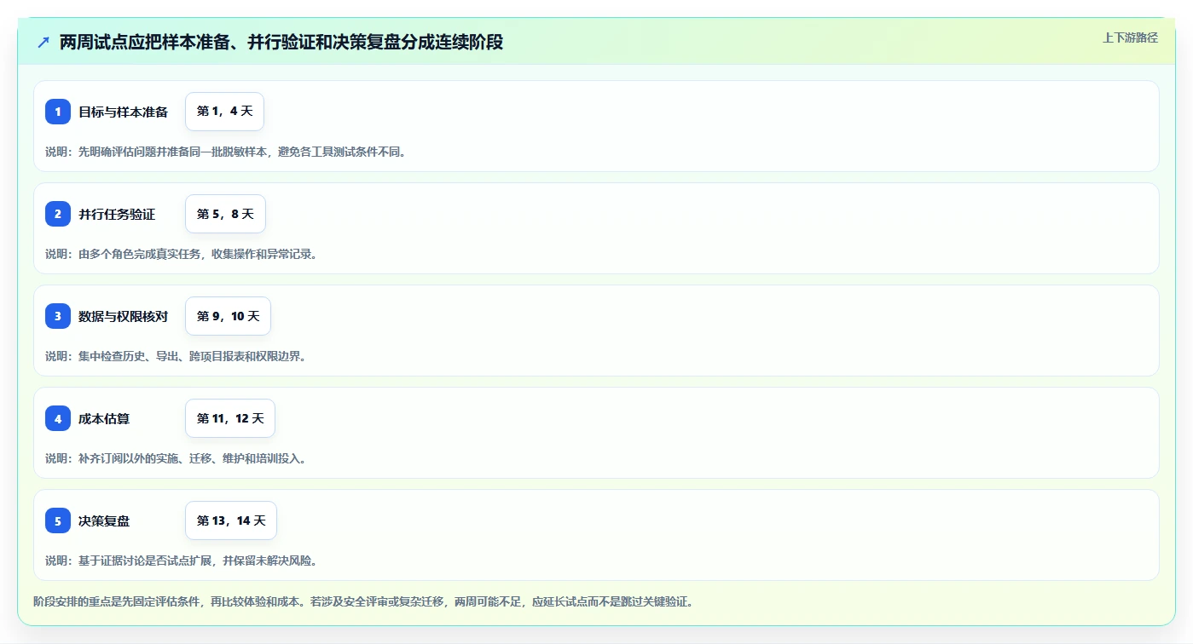This screenshot has height=644, width=1193.
Task: Select the step 4 number badge
Action: pyautogui.click(x=58, y=418)
